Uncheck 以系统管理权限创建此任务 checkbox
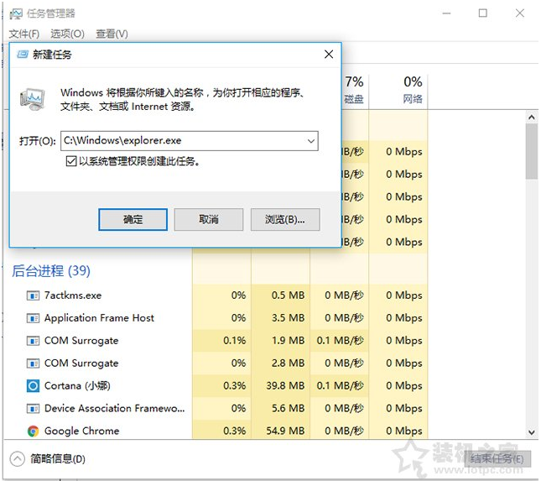The image size is (541, 481). tap(71, 161)
